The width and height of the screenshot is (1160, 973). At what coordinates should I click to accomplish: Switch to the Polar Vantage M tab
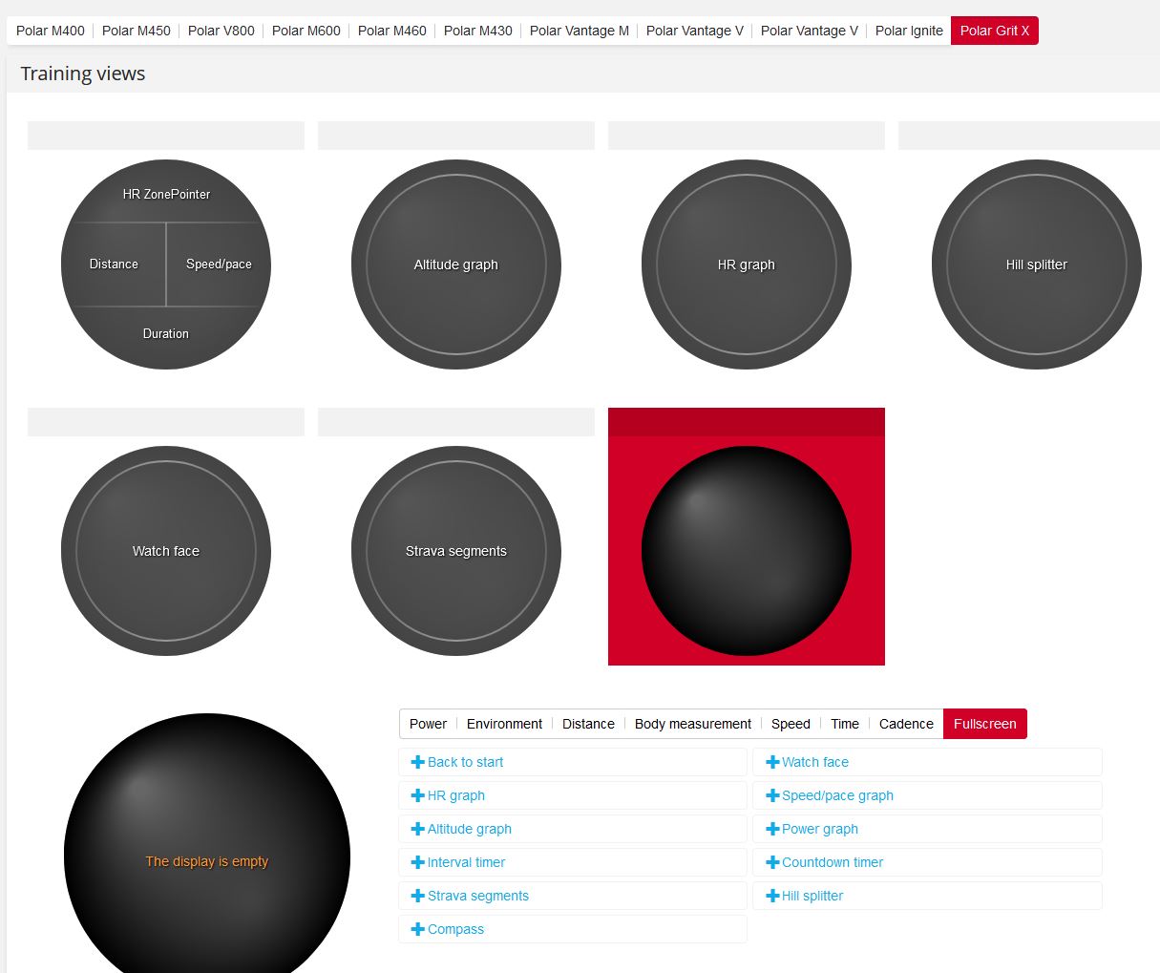click(x=579, y=31)
